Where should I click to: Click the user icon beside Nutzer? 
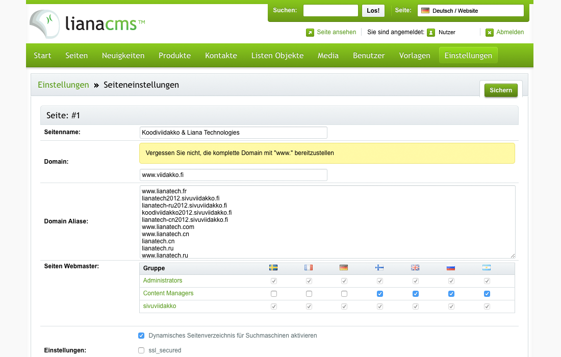[431, 33]
